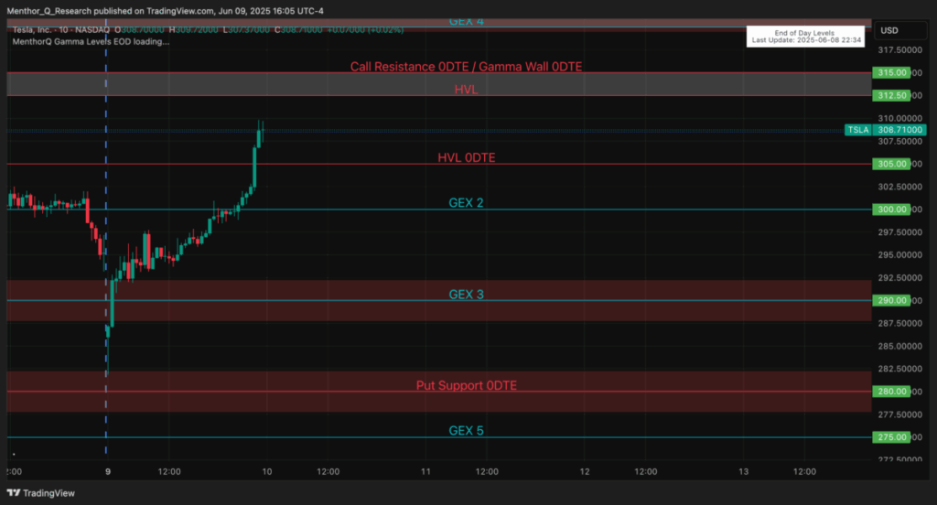Viewport: 937px width, 505px height.
Task: Click the 297.50000 price axis label
Action: point(899,232)
